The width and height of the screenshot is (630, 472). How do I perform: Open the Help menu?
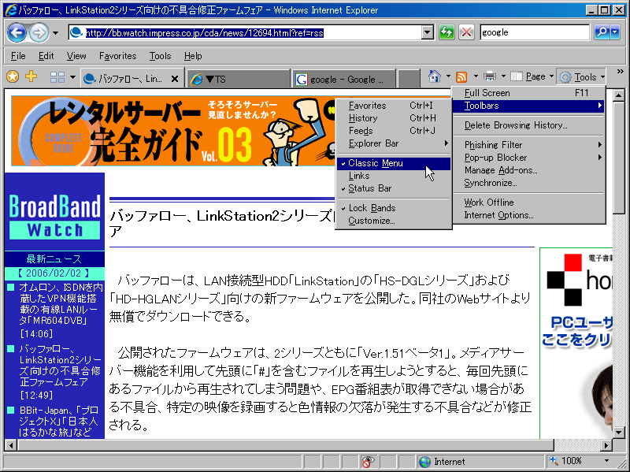point(193,56)
